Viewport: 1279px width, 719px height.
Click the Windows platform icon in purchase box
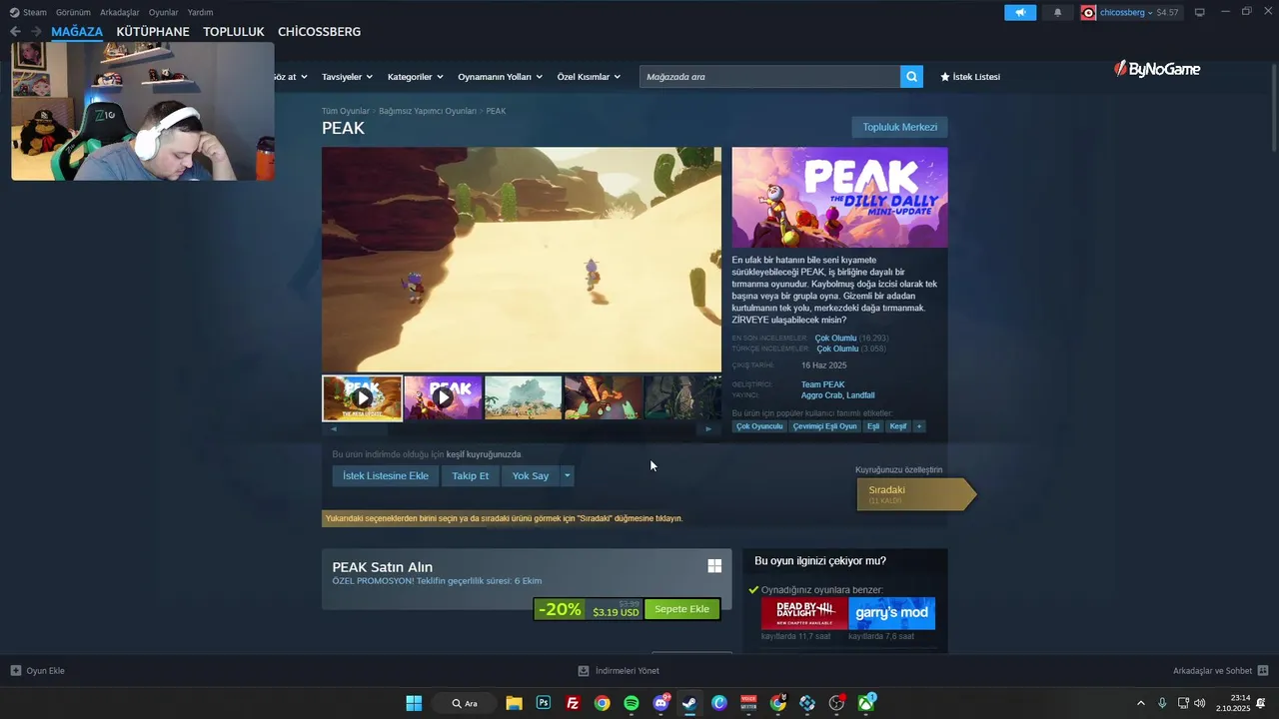point(714,566)
